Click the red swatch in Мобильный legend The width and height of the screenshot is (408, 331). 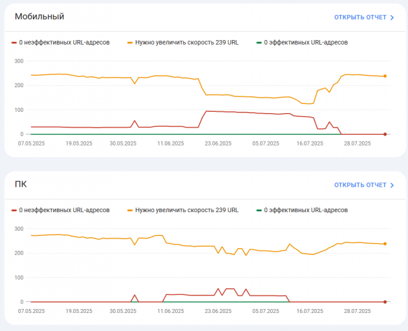point(14,43)
